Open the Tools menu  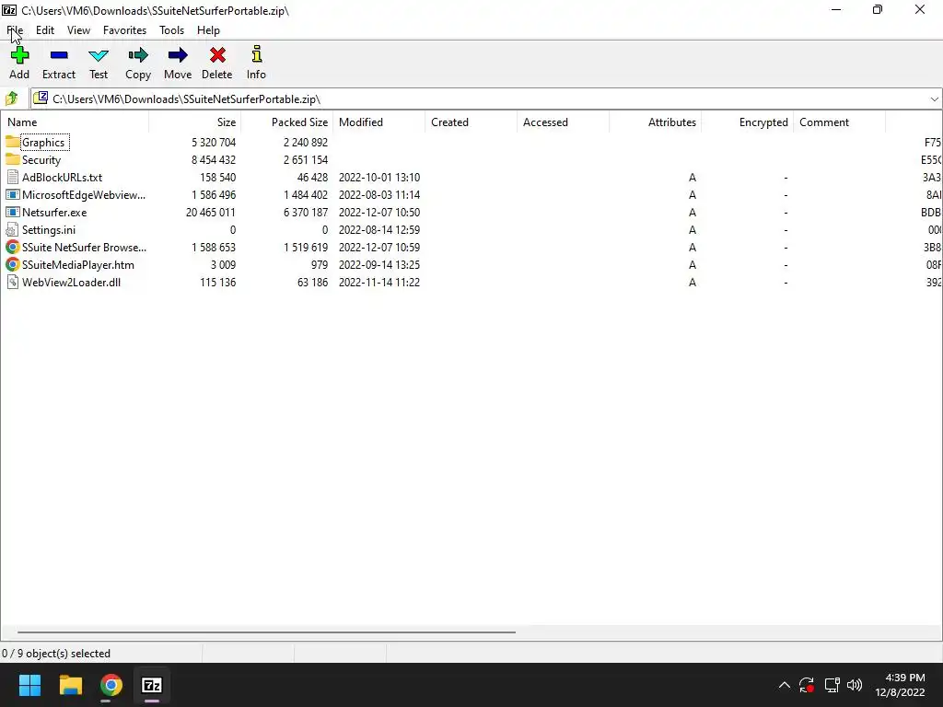(x=171, y=30)
